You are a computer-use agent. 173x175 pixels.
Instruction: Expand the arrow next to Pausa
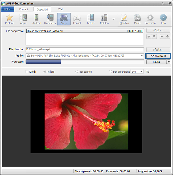tap(169, 62)
